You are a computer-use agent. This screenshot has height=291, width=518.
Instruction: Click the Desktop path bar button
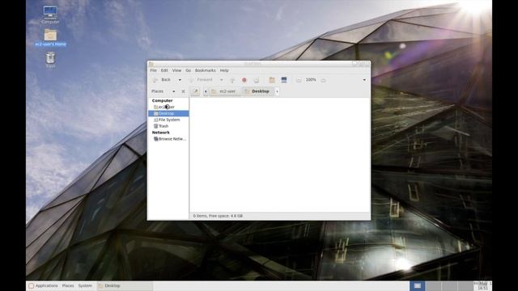pos(257,91)
